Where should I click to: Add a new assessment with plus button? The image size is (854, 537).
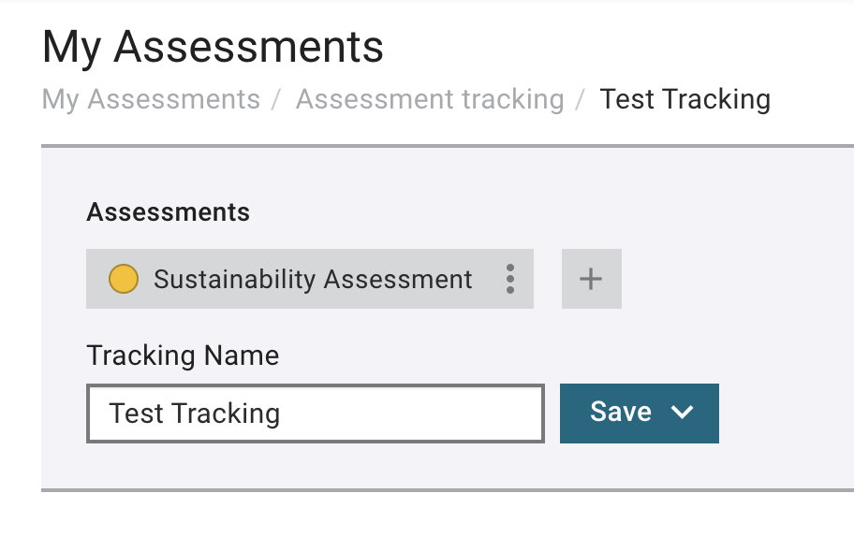[592, 279]
